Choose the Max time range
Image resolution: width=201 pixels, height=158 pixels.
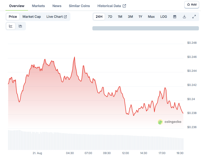[151, 17]
